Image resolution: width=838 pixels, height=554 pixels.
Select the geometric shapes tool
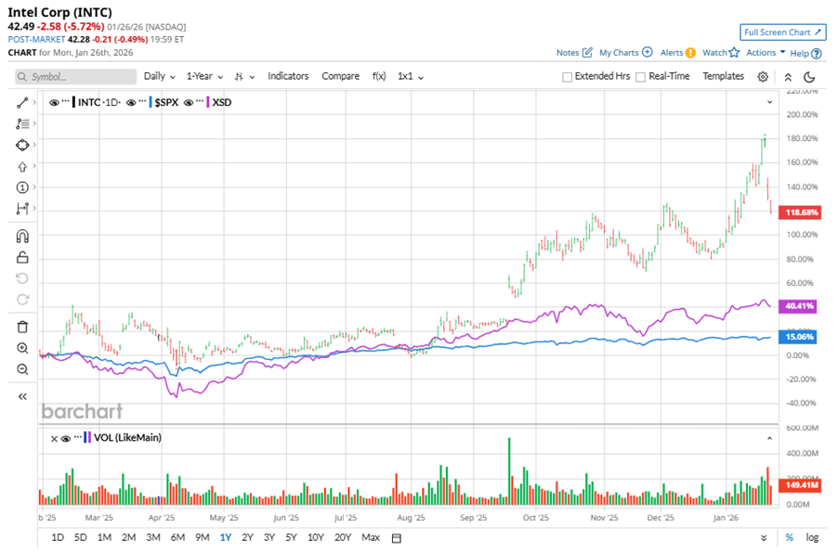[x=22, y=145]
